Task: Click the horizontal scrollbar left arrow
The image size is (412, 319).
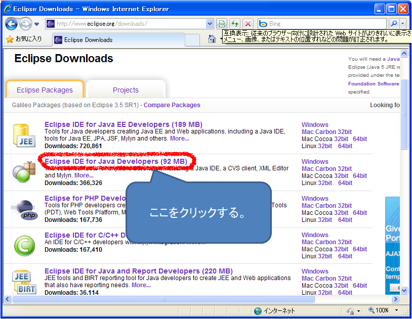Action: [7, 299]
